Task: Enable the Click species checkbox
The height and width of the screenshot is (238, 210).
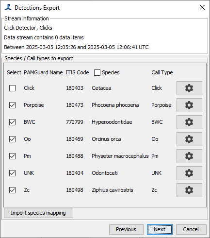Action: (13, 88)
